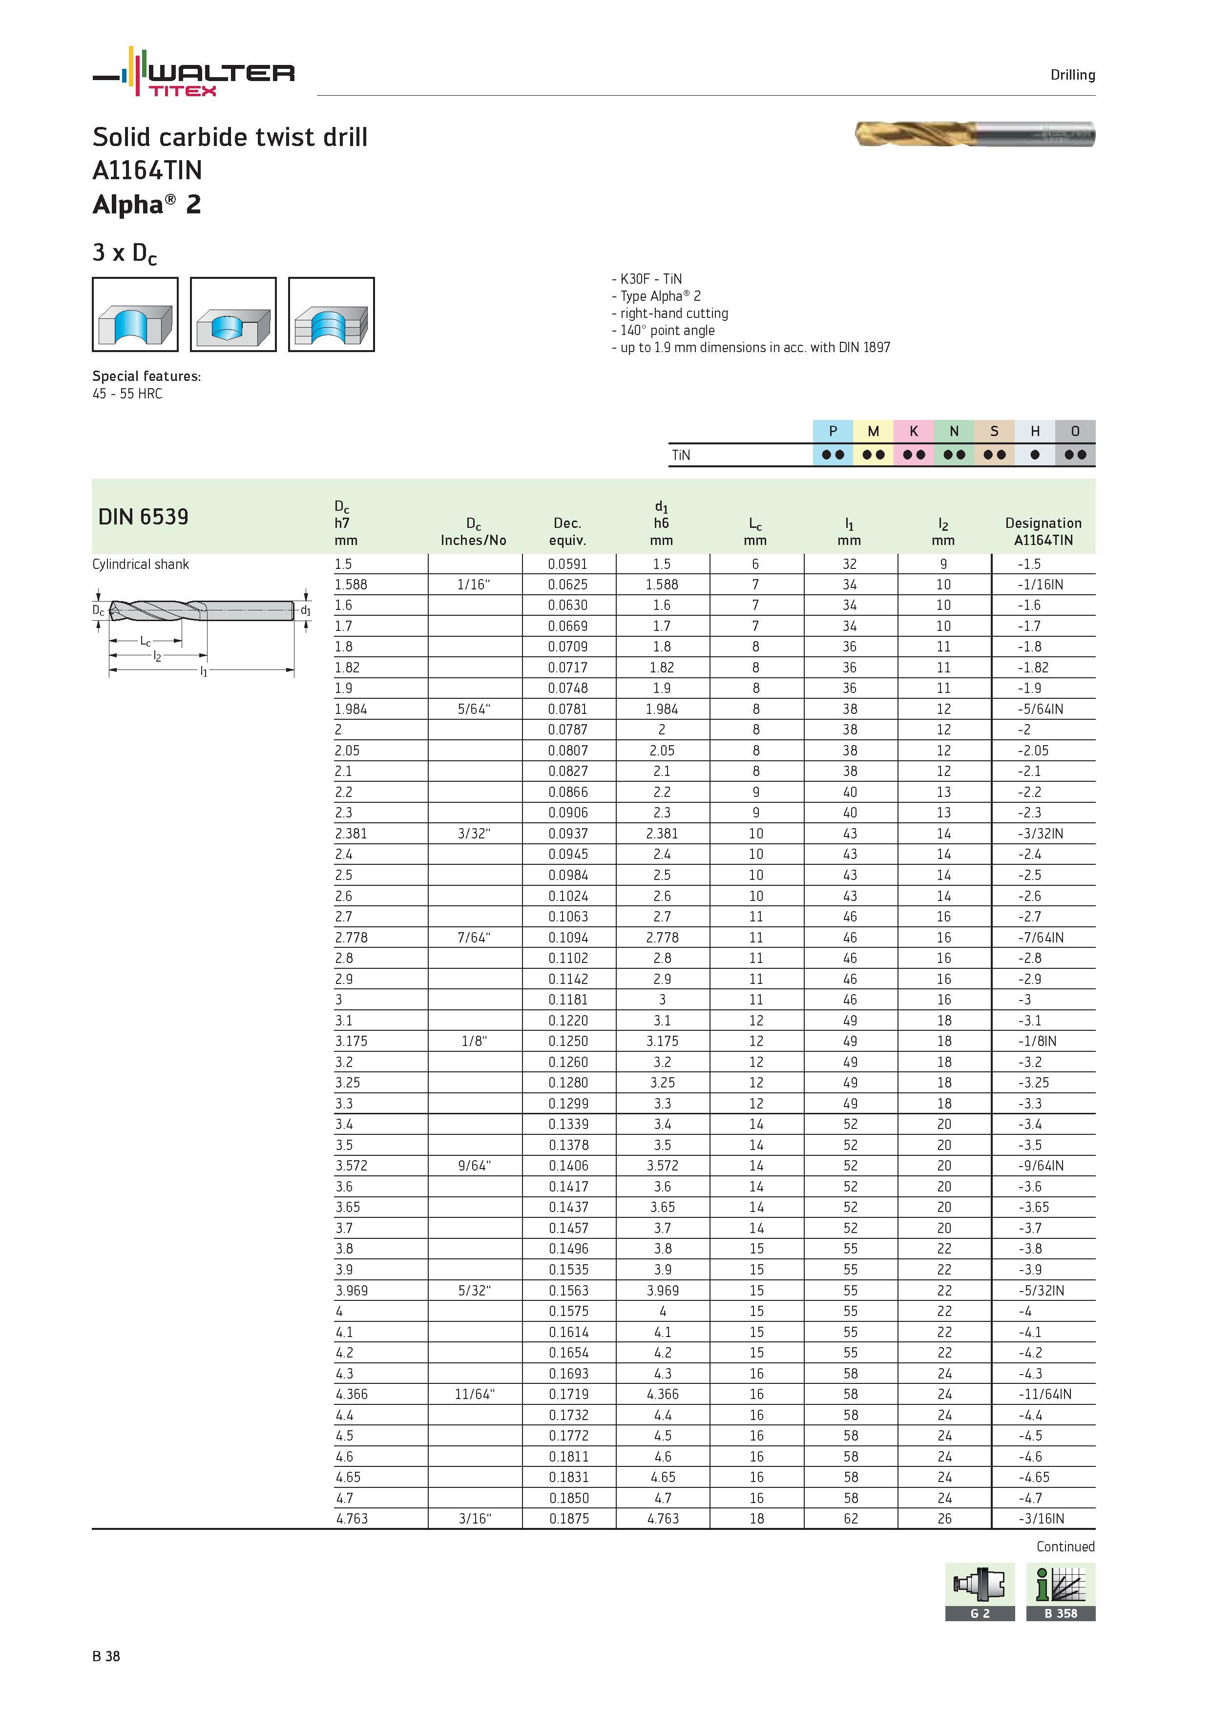1211x1713 pixels.
Task: Click the "Inches/No" column header
Action: (x=473, y=540)
